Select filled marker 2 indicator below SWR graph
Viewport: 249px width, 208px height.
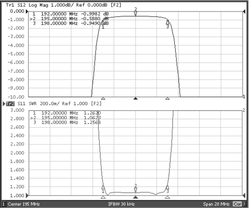tap(135, 197)
